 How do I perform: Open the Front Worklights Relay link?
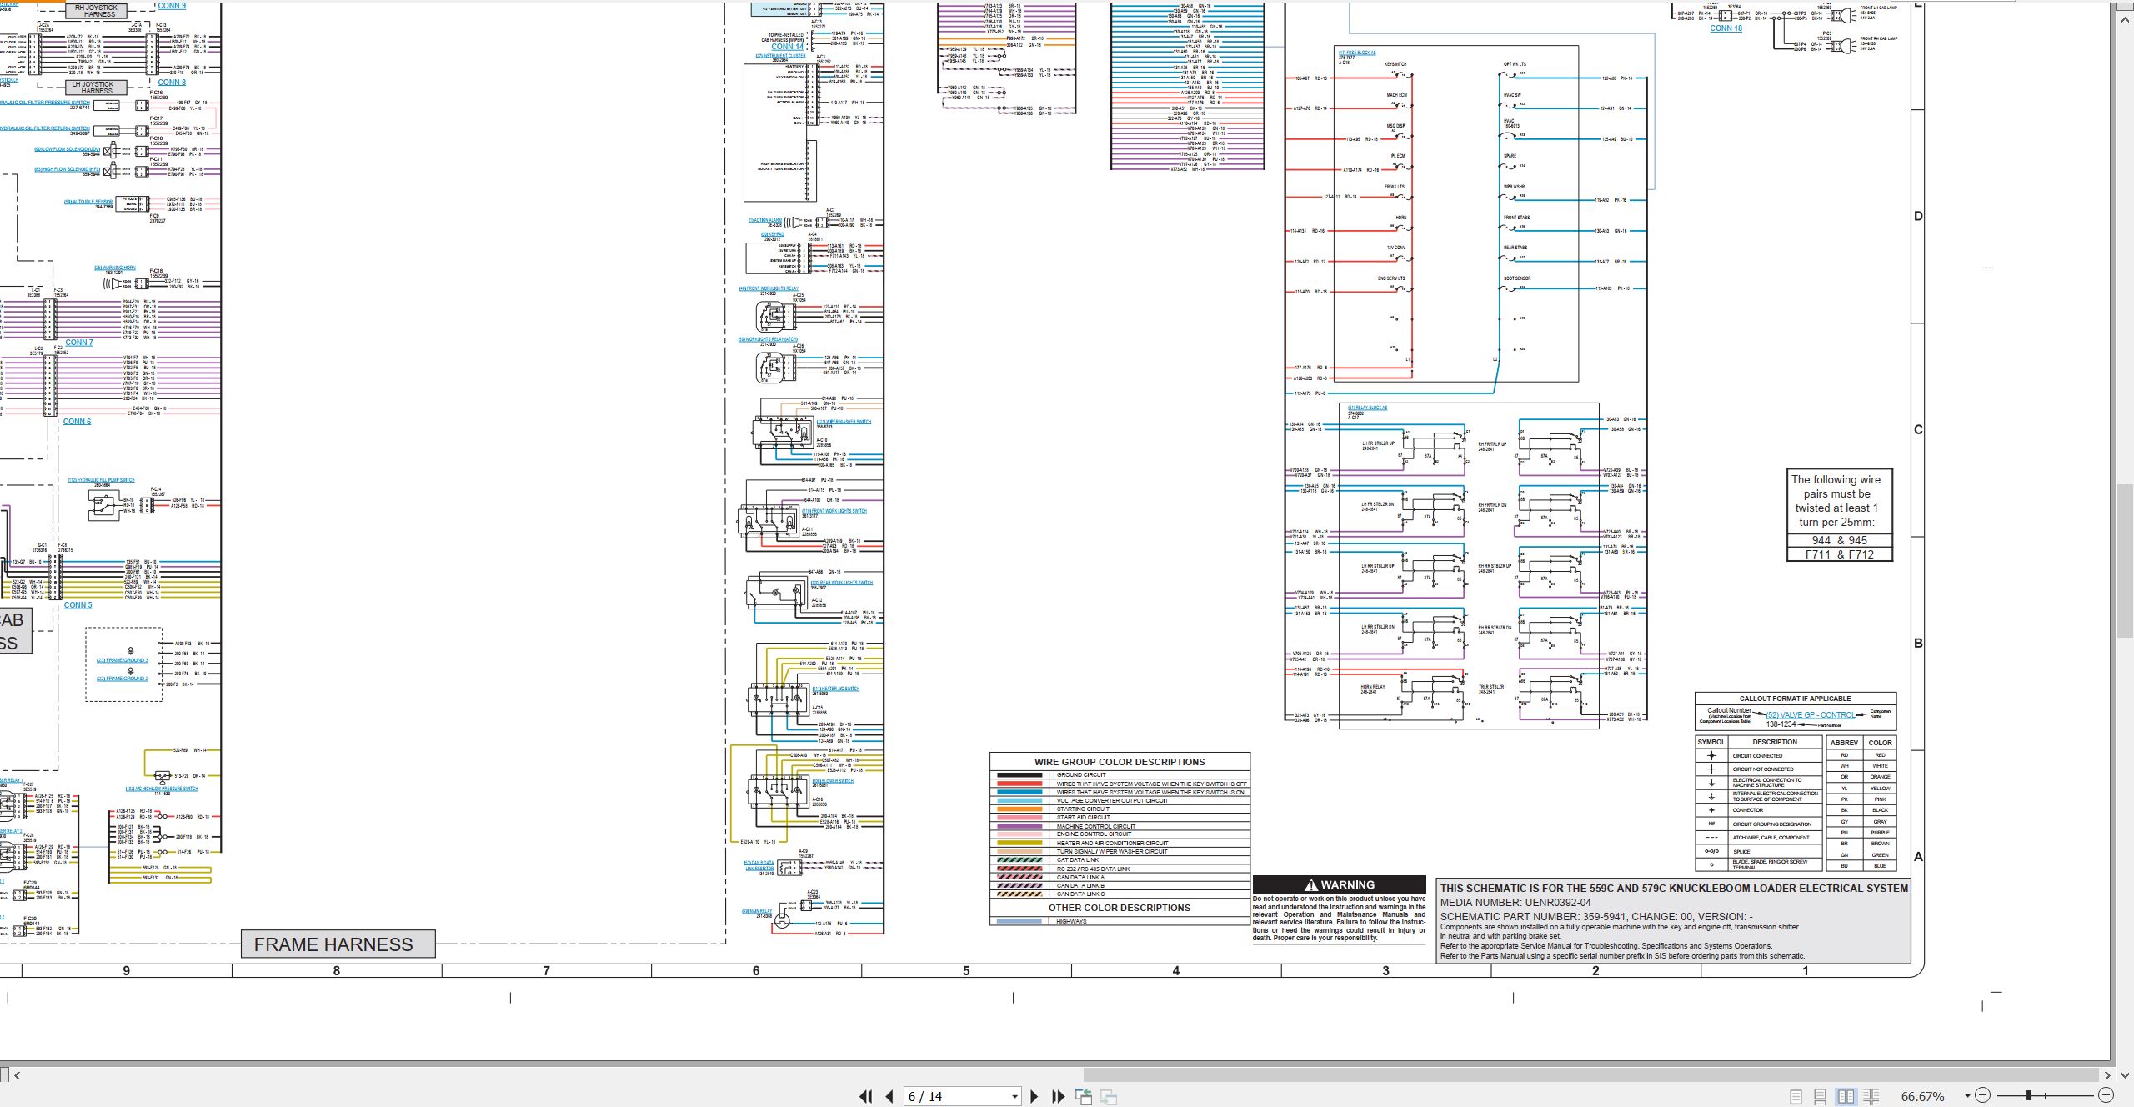point(769,288)
